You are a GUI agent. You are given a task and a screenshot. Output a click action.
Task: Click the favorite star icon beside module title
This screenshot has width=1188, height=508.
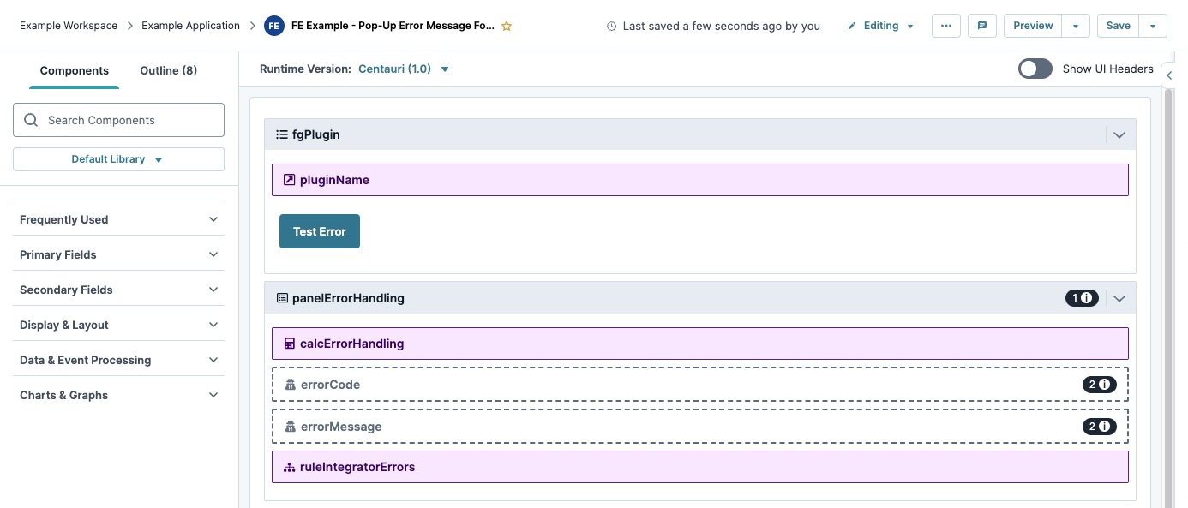(x=507, y=26)
